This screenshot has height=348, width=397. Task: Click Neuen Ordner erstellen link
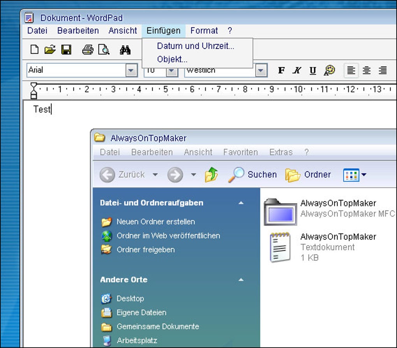coord(156,222)
